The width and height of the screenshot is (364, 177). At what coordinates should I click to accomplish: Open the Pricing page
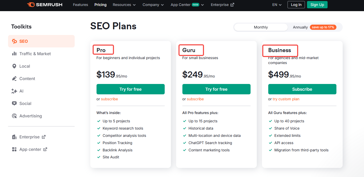[x=100, y=5]
